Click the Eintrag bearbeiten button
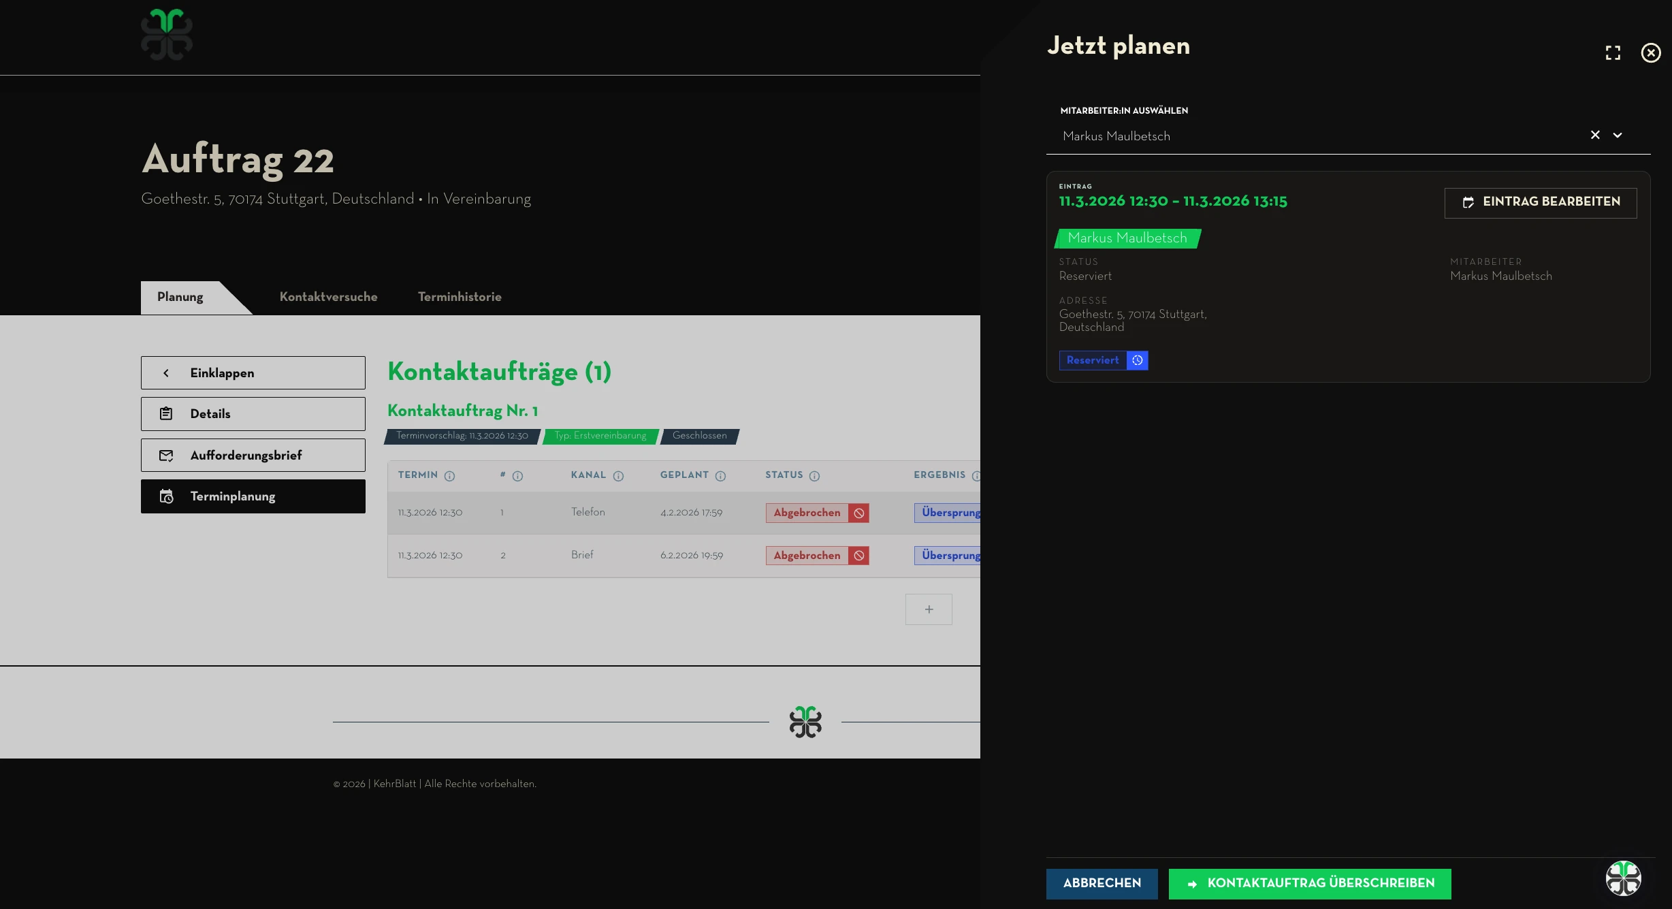The image size is (1672, 909). [x=1541, y=202]
